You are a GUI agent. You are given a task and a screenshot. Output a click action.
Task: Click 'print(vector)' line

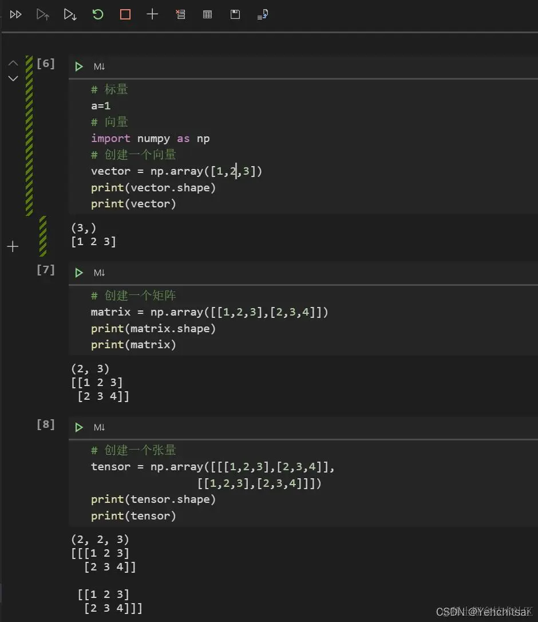(x=133, y=204)
